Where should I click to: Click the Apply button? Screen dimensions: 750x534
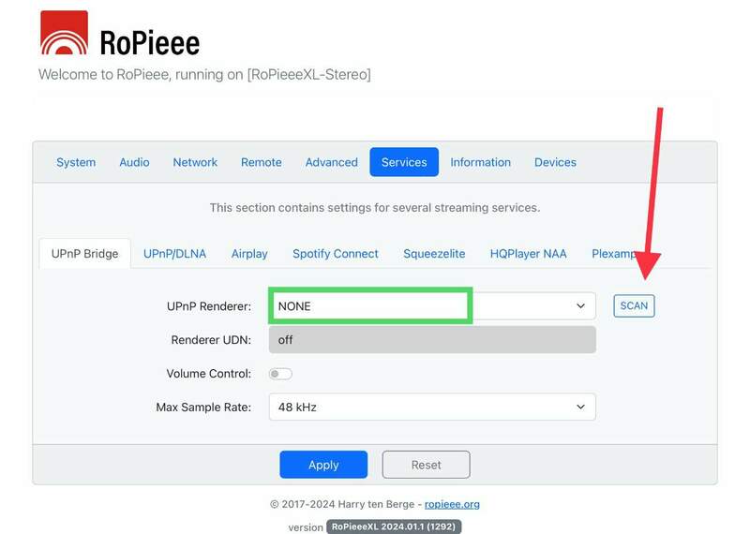pyautogui.click(x=323, y=465)
